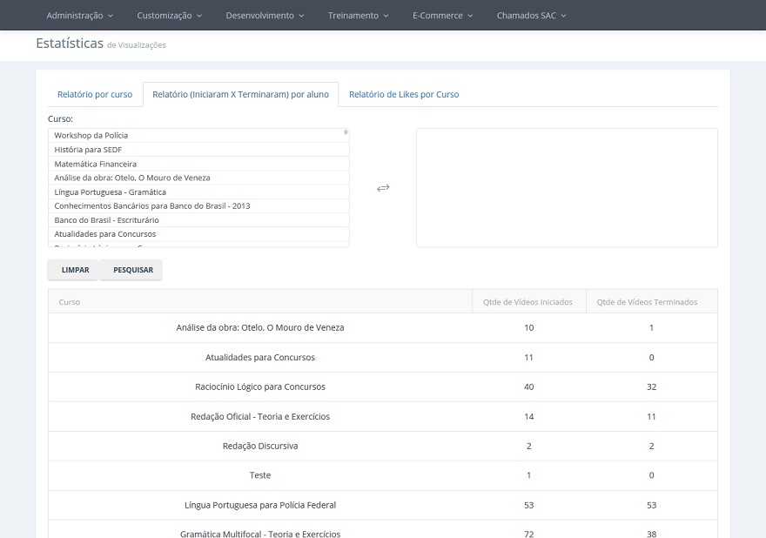The height and width of the screenshot is (538, 766).
Task: Click the PESQUISAR button
Action: pos(132,270)
